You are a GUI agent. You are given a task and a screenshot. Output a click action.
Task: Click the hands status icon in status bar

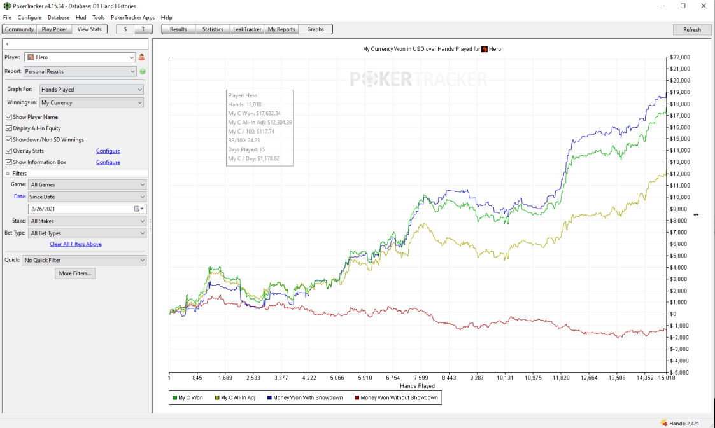tap(663, 423)
